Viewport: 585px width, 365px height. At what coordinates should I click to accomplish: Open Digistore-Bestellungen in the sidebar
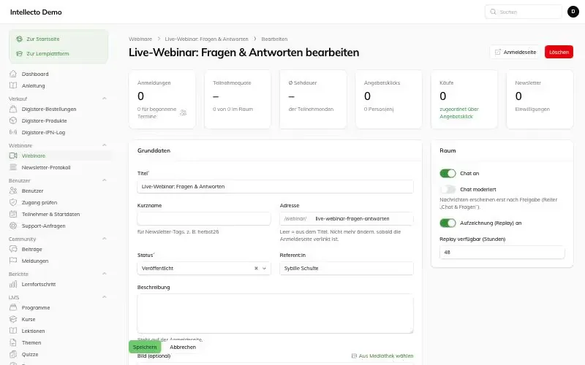48,109
